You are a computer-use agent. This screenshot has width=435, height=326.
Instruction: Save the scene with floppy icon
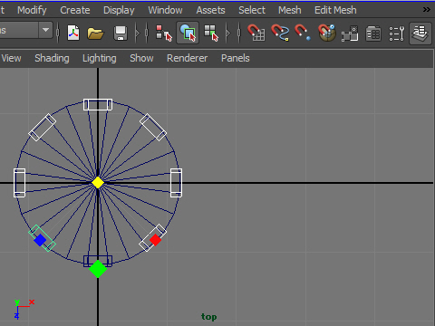pos(121,33)
